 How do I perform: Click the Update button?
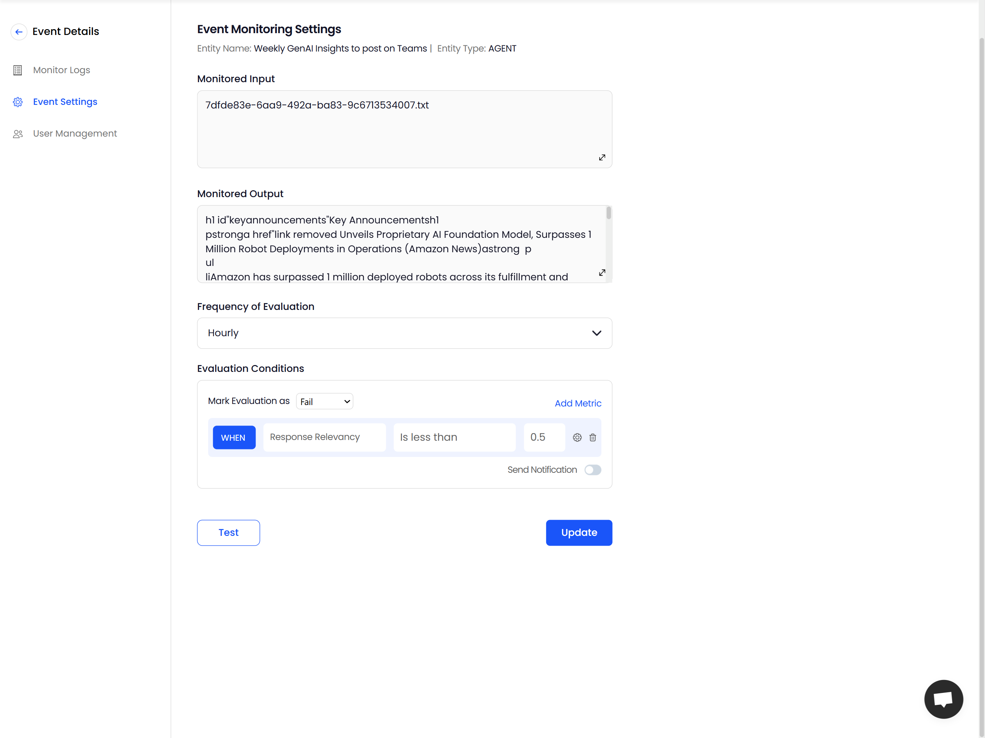point(579,533)
